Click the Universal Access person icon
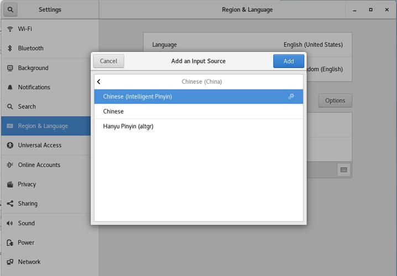This screenshot has width=397, height=276. [x=10, y=145]
